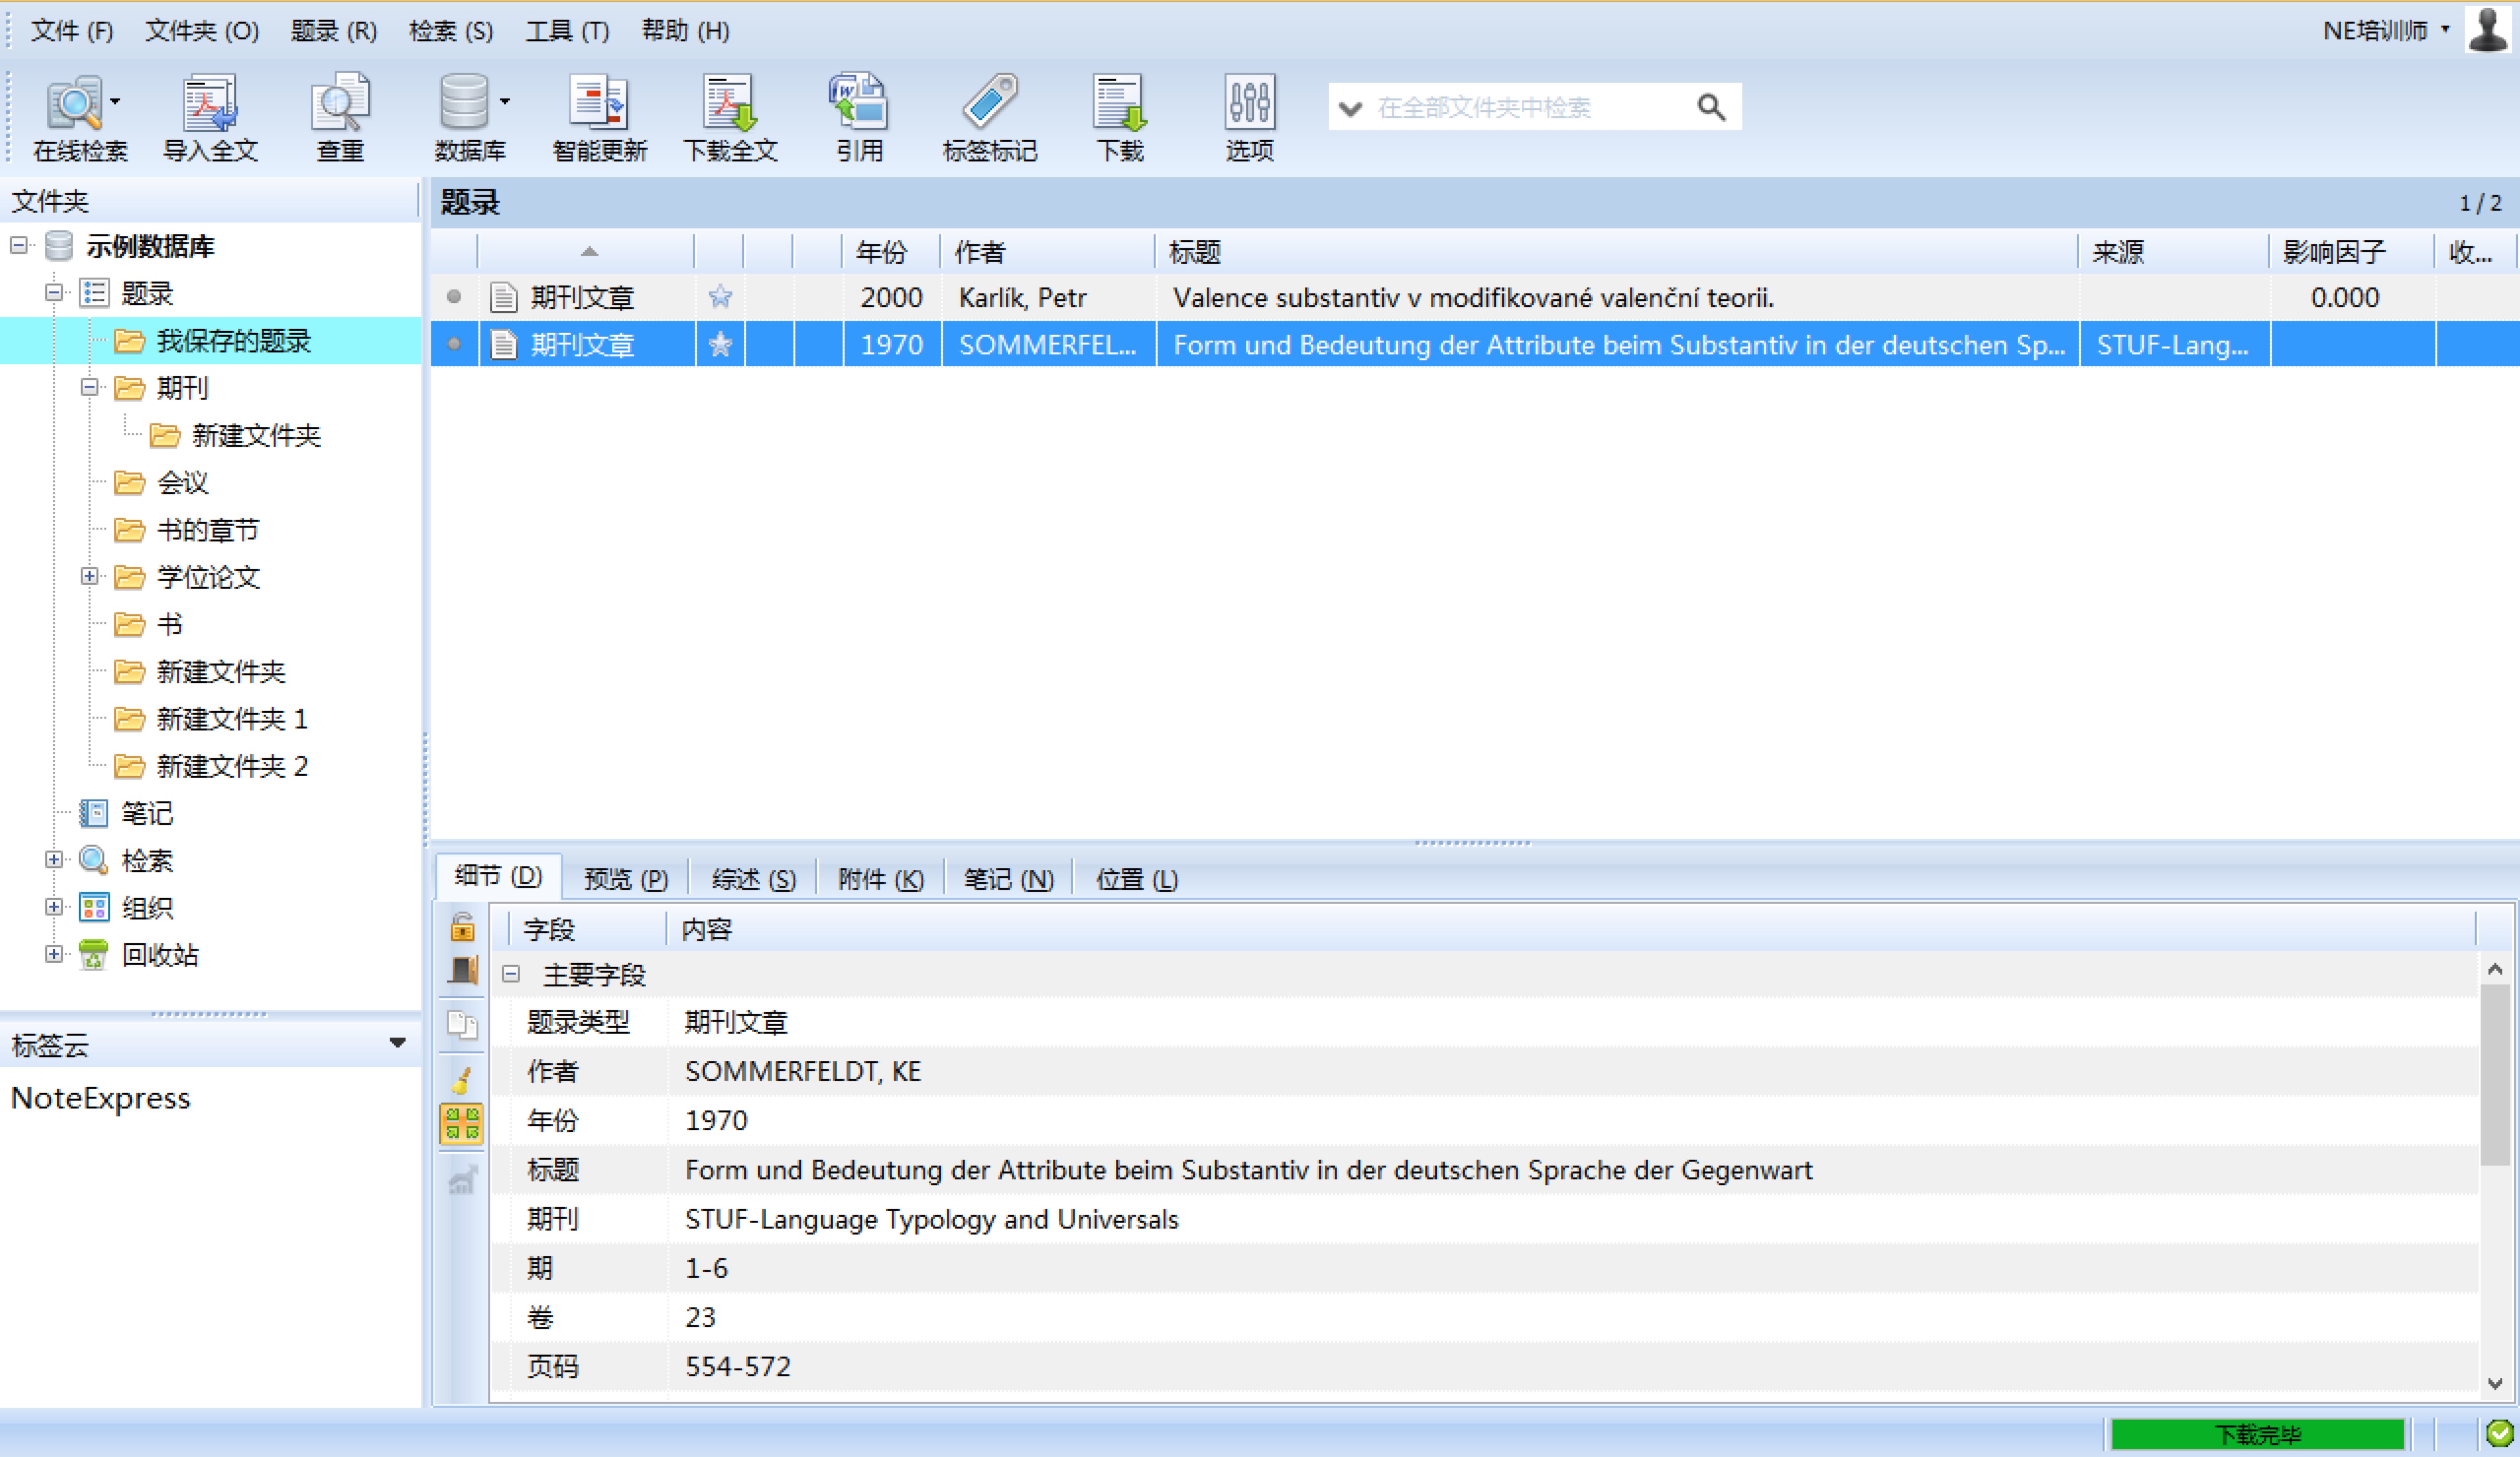The height and width of the screenshot is (1457, 2520).
Task: Collapse the 期刊 folder node
Action: (90, 387)
